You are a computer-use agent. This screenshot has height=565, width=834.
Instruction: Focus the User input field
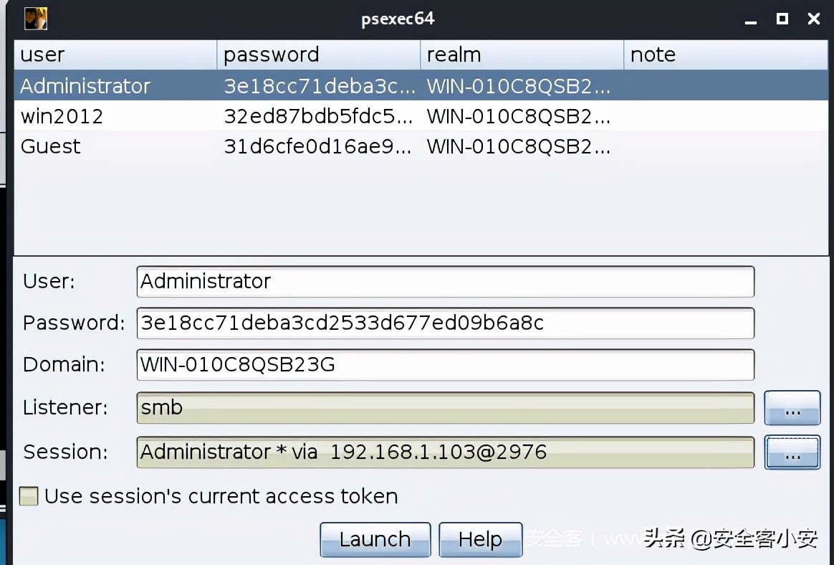pos(444,281)
